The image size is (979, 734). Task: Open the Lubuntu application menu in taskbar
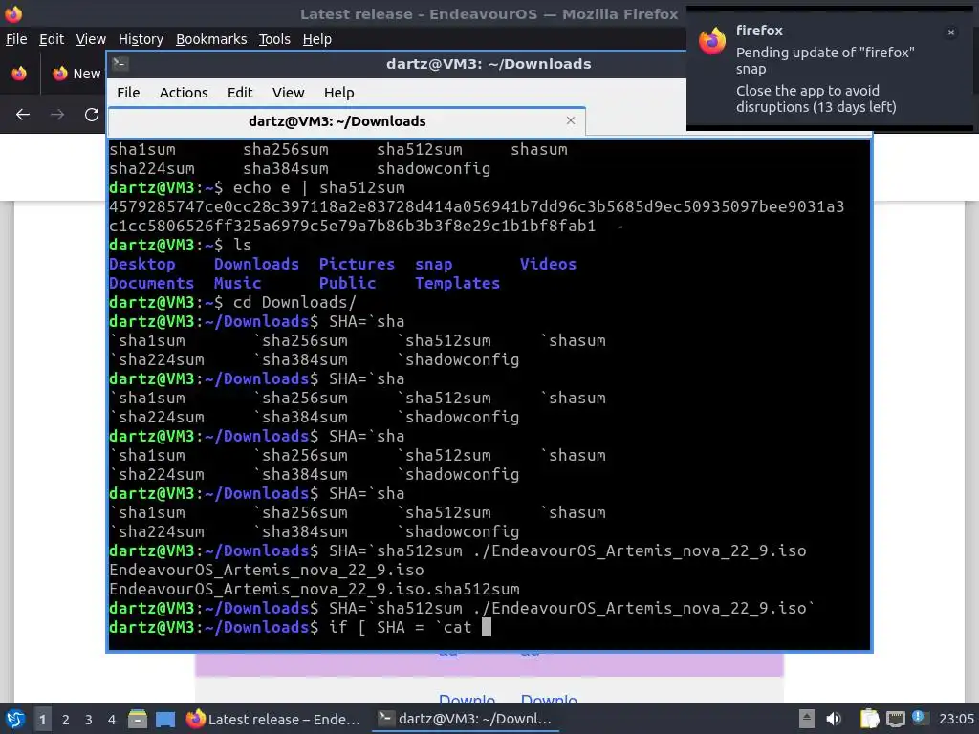tap(15, 719)
